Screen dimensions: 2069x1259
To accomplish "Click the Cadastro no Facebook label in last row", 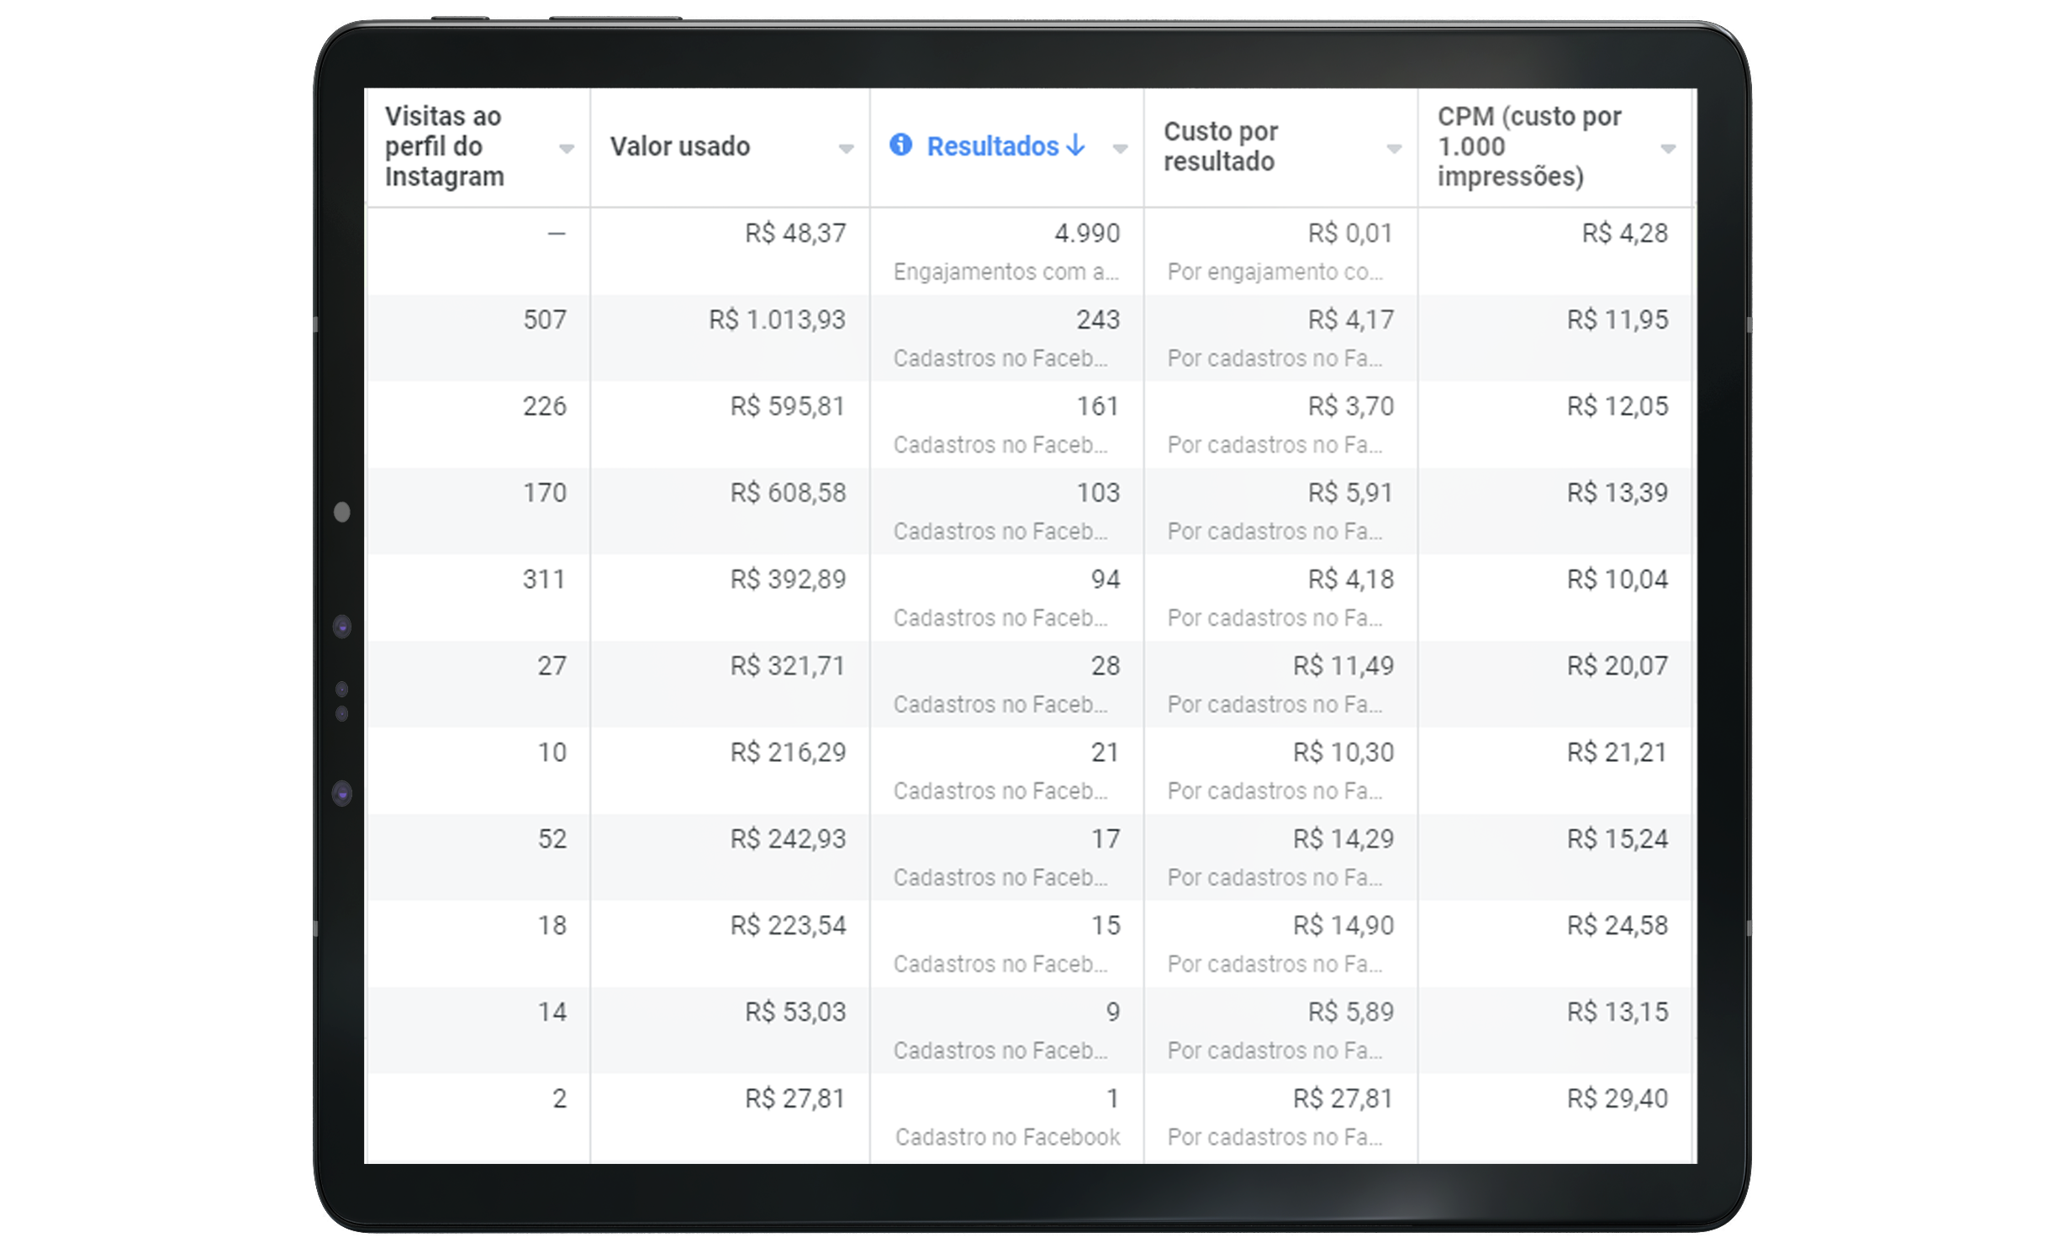I will pyautogui.click(x=1007, y=1137).
